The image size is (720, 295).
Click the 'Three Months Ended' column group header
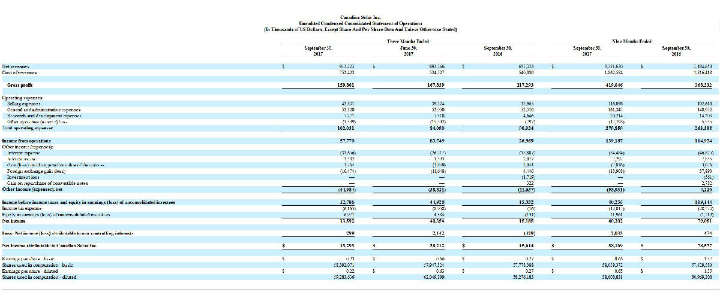pos(408,41)
